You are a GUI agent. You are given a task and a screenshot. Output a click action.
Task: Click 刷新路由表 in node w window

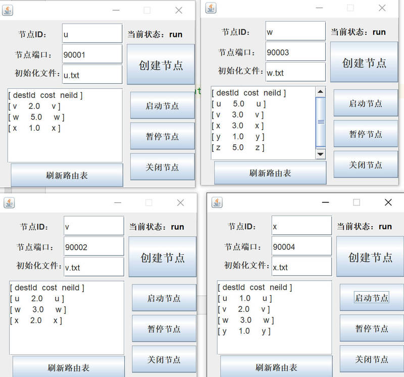(270, 173)
